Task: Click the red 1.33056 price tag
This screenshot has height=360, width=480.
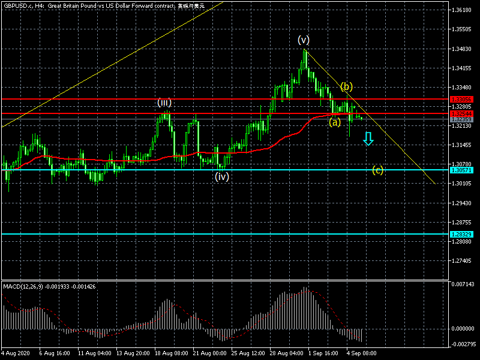Action: point(461,99)
